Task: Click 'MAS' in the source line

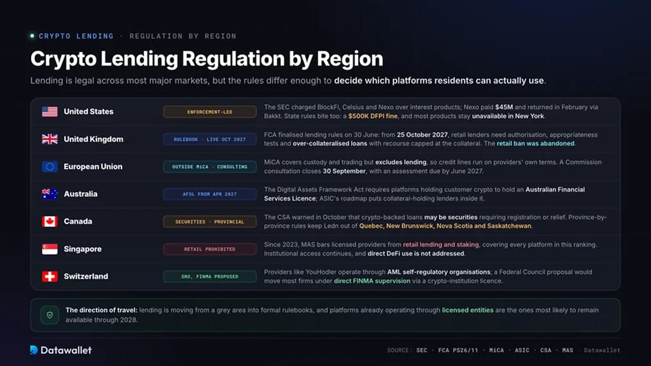Action: [x=567, y=350]
